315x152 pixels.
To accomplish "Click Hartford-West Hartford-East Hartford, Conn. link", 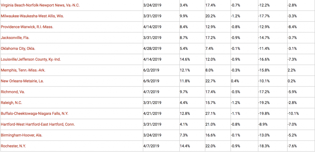I will click(38, 124).
